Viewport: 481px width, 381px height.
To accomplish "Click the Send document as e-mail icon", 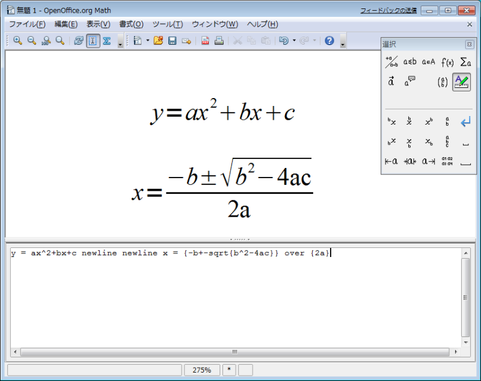I will (x=186, y=40).
